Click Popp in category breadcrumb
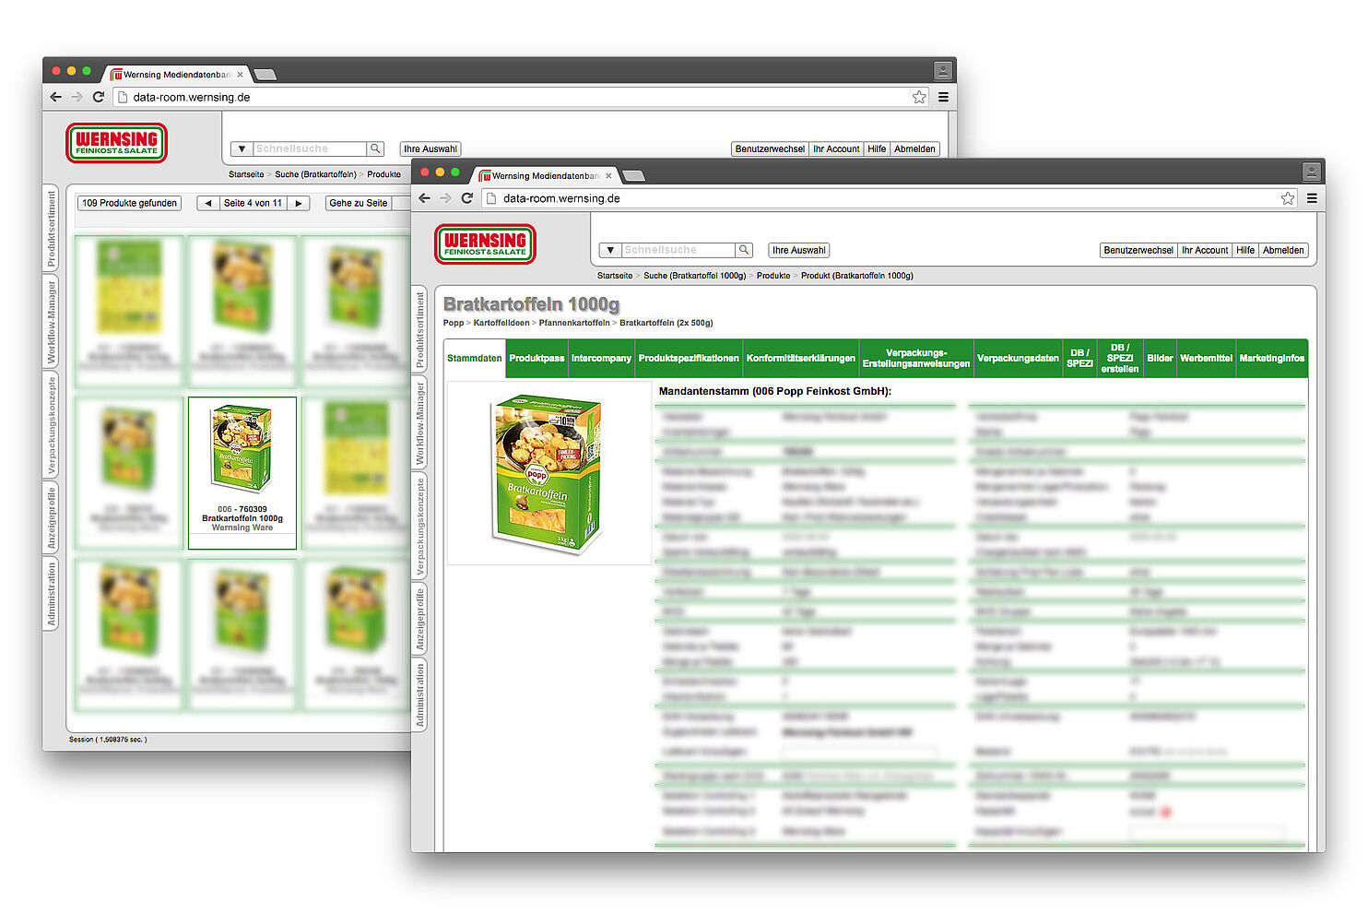This screenshot has width=1368, height=913. click(x=454, y=323)
